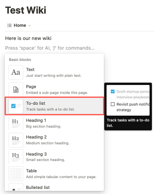Click the Test Wiki page title
155x194 pixels.
(x=26, y=10)
